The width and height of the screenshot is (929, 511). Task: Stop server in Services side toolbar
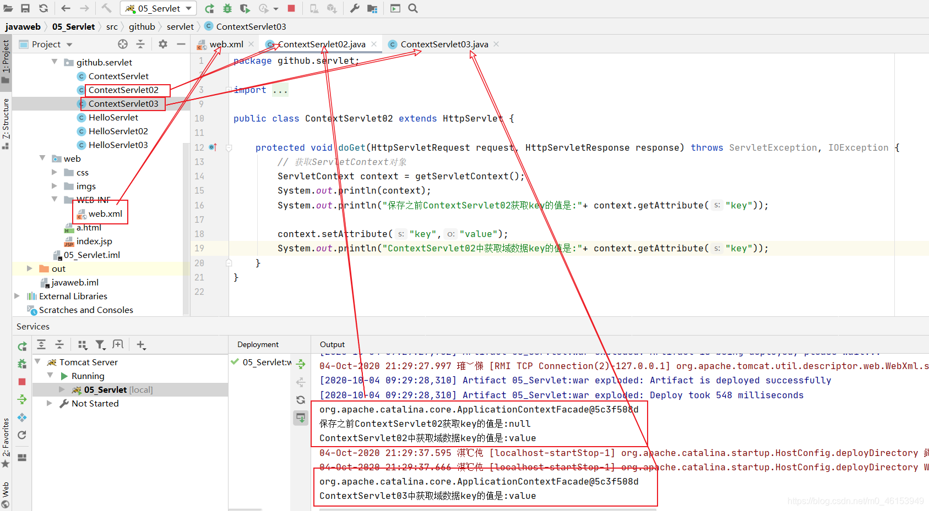[x=22, y=382]
